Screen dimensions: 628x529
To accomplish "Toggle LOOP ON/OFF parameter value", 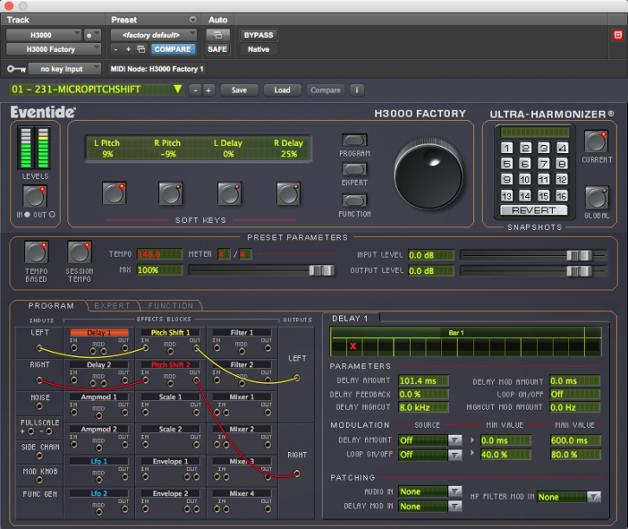I will 574,394.
